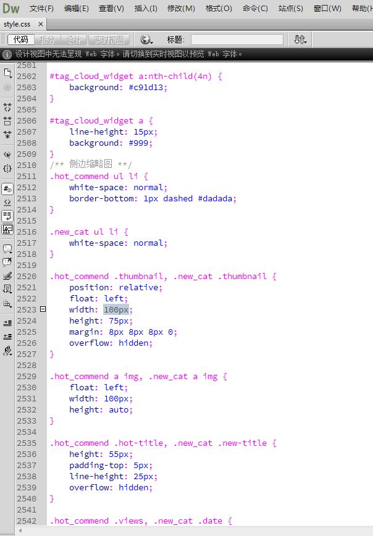Image resolution: width=373 pixels, height=536 pixels.
Task: Click the Dw application logo
Action: click(x=11, y=8)
